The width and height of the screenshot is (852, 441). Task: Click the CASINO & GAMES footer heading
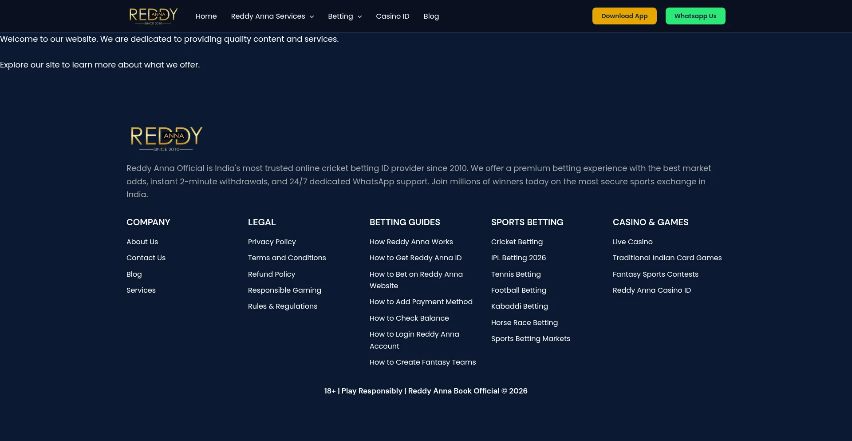(x=651, y=222)
